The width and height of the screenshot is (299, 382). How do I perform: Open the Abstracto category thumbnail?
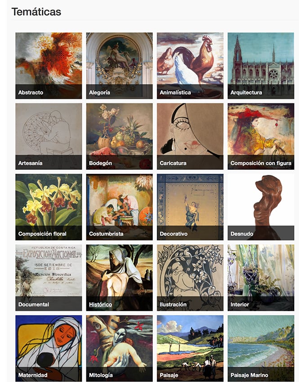pyautogui.click(x=49, y=66)
